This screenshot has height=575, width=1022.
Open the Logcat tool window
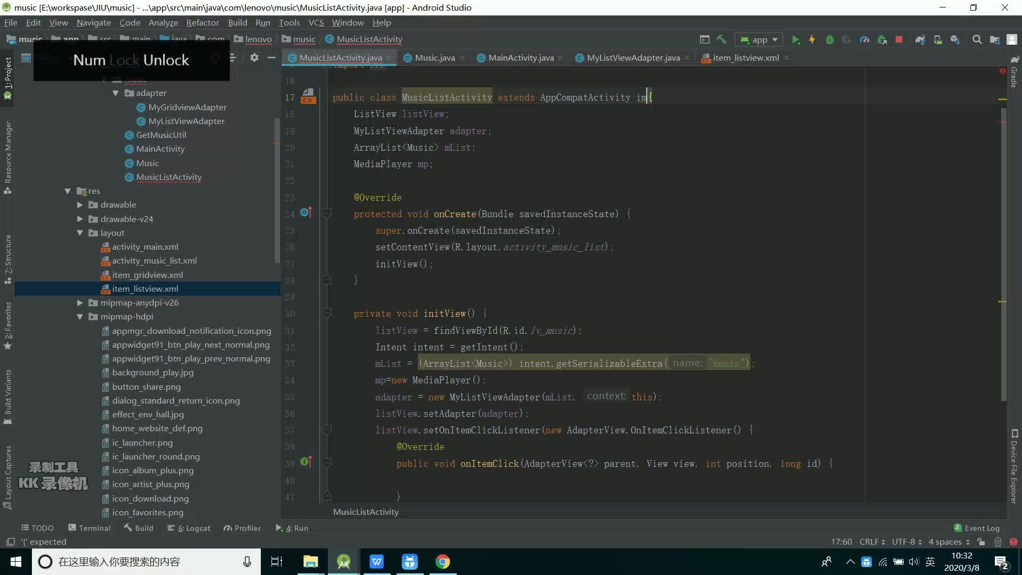pos(189,528)
